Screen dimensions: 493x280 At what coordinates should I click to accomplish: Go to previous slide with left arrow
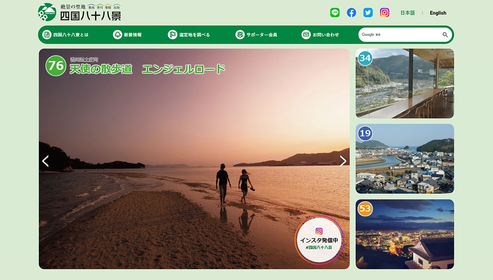45,161
